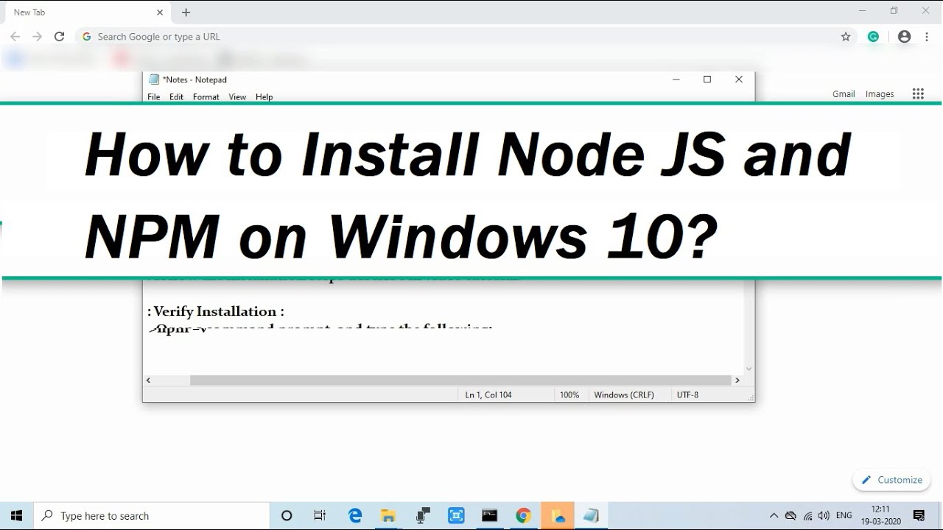Viewport: 943px width, 530px height.
Task: Click Notepad's scroll right arrow
Action: coord(737,381)
